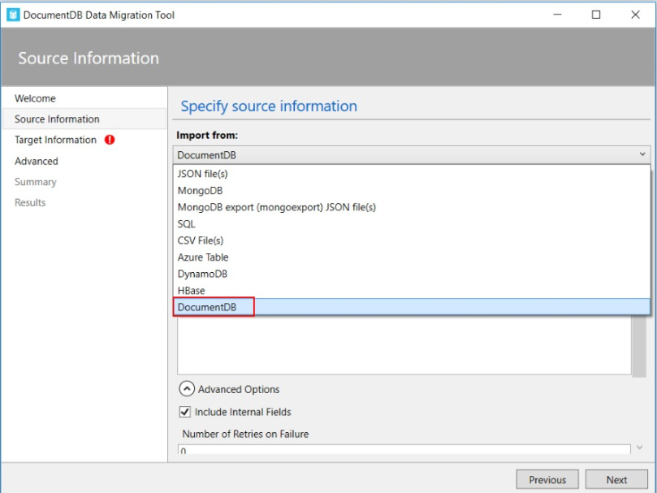Click the red error icon beside Target Information

(x=110, y=140)
